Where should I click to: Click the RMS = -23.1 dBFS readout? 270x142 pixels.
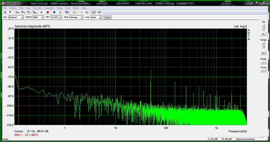tap(26, 135)
